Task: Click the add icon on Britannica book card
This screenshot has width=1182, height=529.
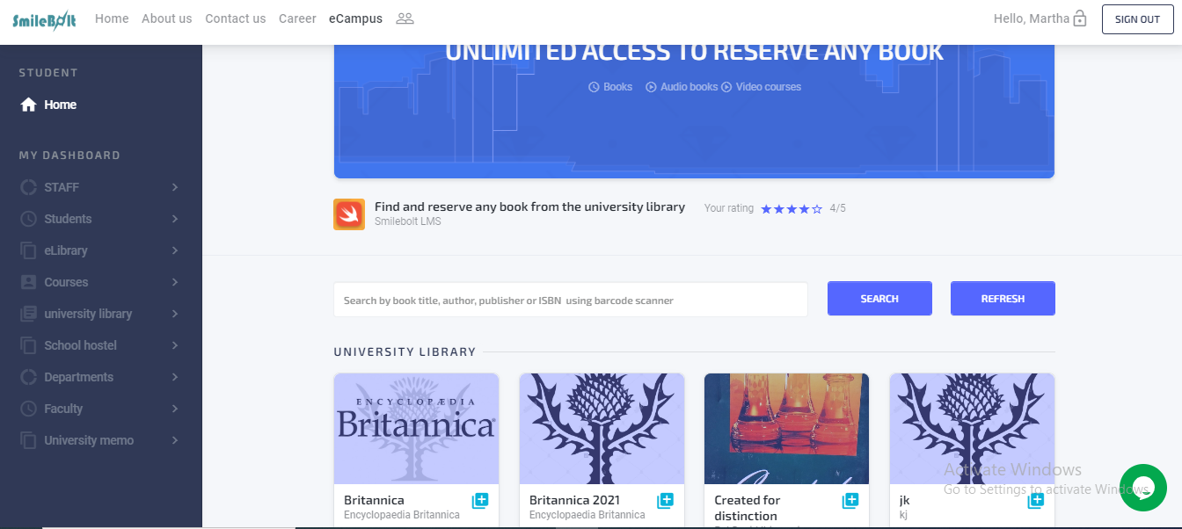Action: (480, 501)
